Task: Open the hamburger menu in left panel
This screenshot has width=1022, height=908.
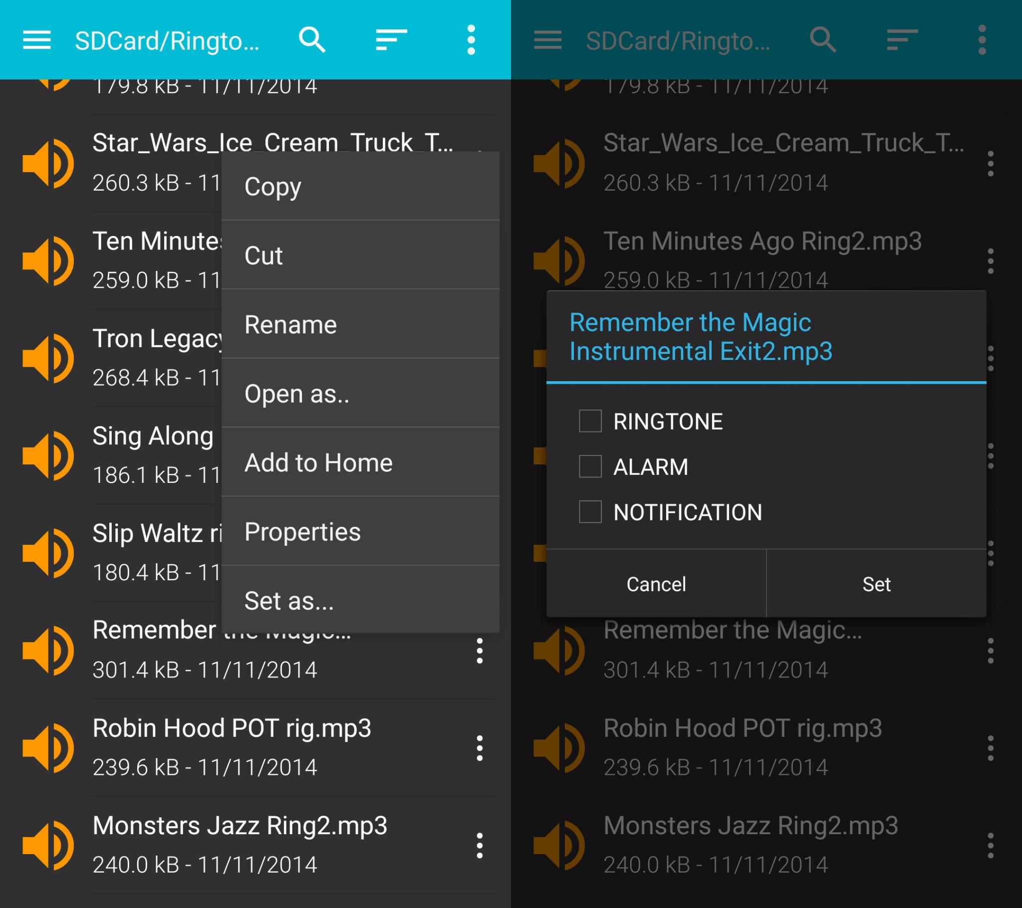Action: (37, 40)
